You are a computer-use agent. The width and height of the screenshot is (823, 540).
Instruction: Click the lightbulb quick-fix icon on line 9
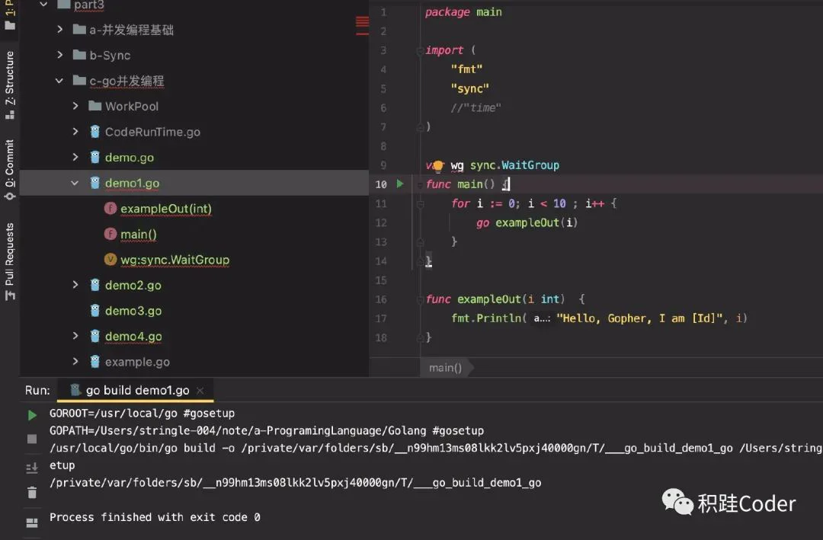pyautogui.click(x=438, y=166)
